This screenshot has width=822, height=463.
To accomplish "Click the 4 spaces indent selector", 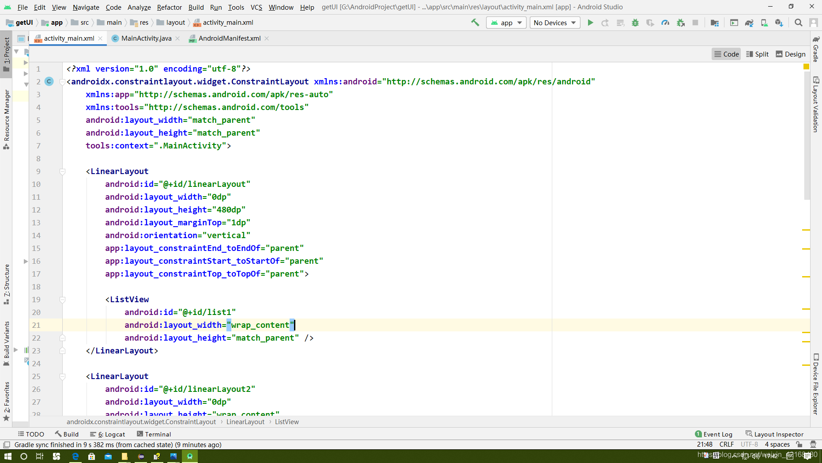I will [777, 444].
